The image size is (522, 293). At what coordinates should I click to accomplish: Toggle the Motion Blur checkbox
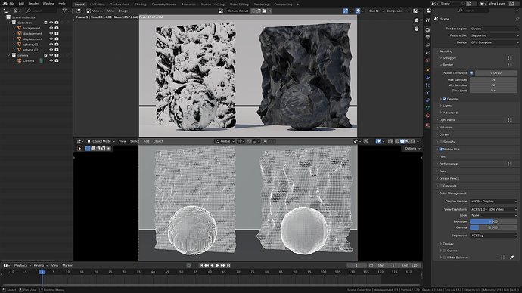tap(441, 150)
